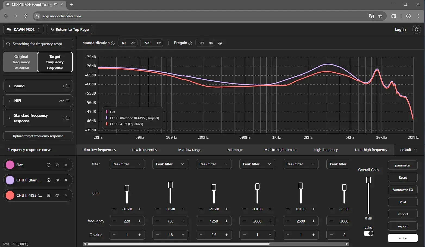Hide the CHU II 4195 equalizer curve

[57, 195]
